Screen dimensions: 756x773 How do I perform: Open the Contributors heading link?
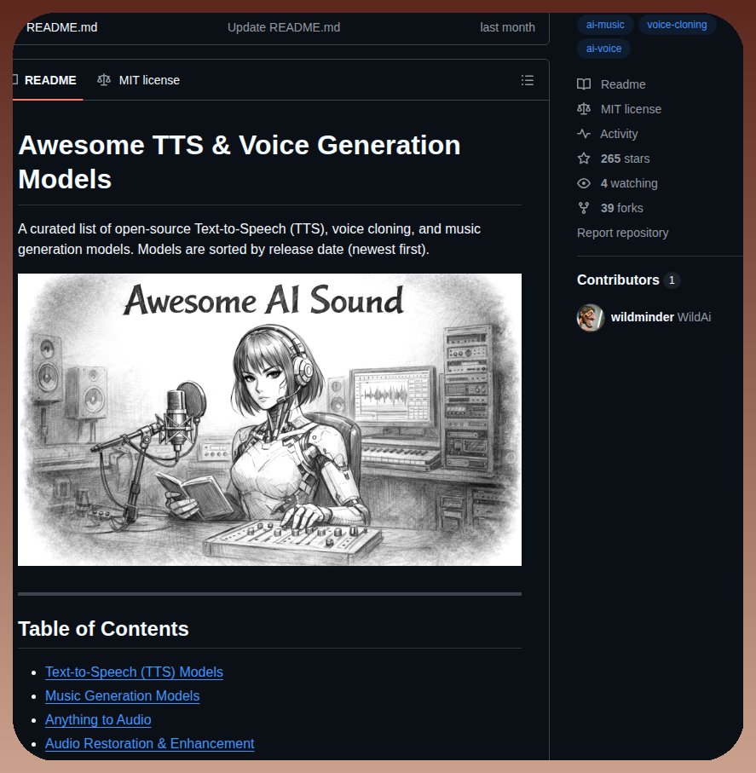point(618,280)
